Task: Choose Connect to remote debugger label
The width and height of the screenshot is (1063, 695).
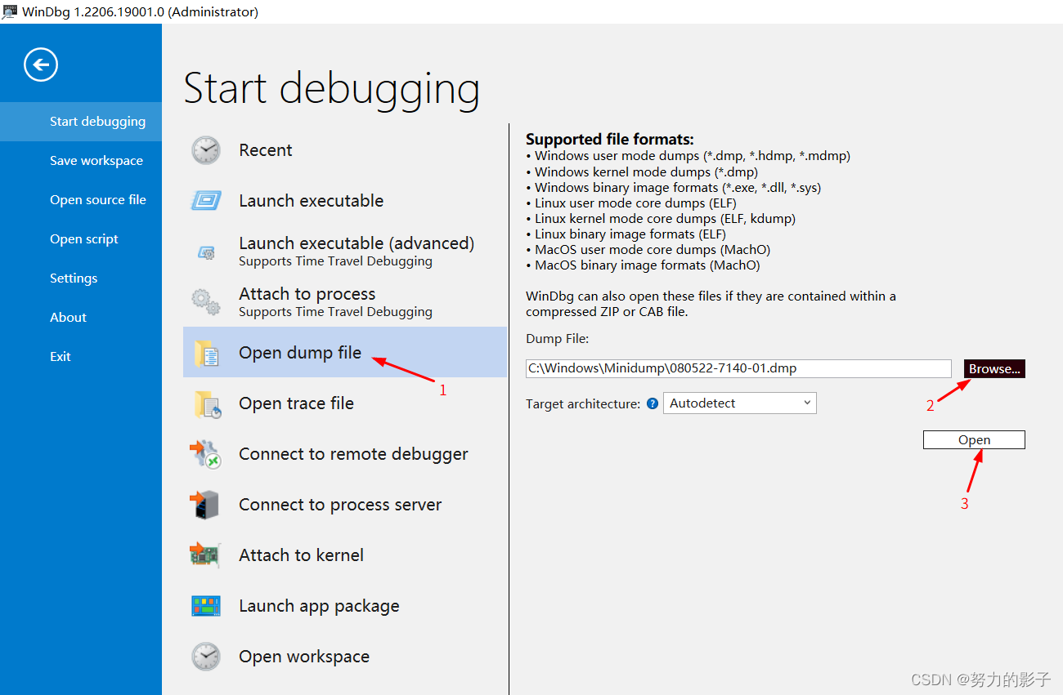Action: click(x=353, y=454)
